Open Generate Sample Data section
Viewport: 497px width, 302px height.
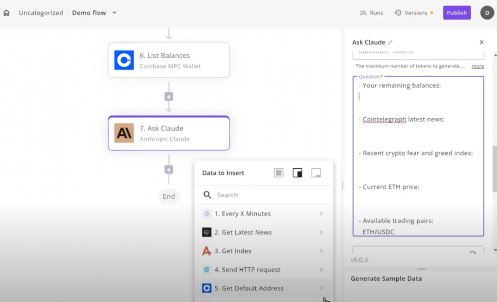tap(386, 279)
